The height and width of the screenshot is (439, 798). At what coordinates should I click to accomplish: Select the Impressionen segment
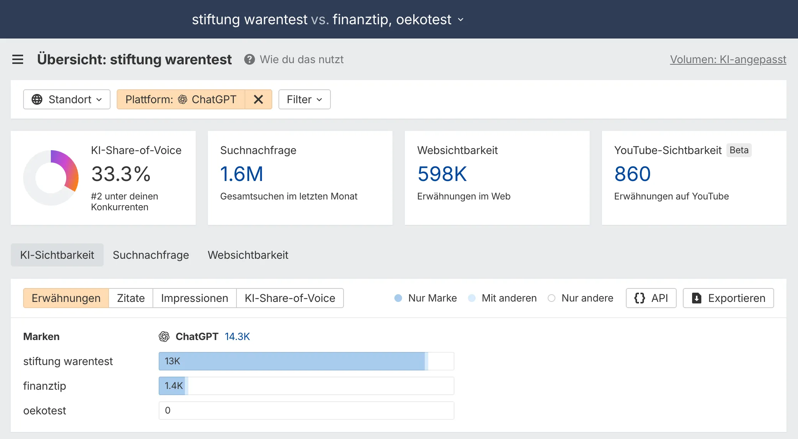194,298
